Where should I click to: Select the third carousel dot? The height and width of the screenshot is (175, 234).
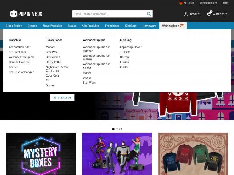(x=121, y=129)
